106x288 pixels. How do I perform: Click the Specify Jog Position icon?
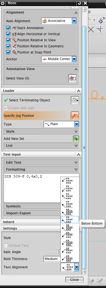coord(75,116)
